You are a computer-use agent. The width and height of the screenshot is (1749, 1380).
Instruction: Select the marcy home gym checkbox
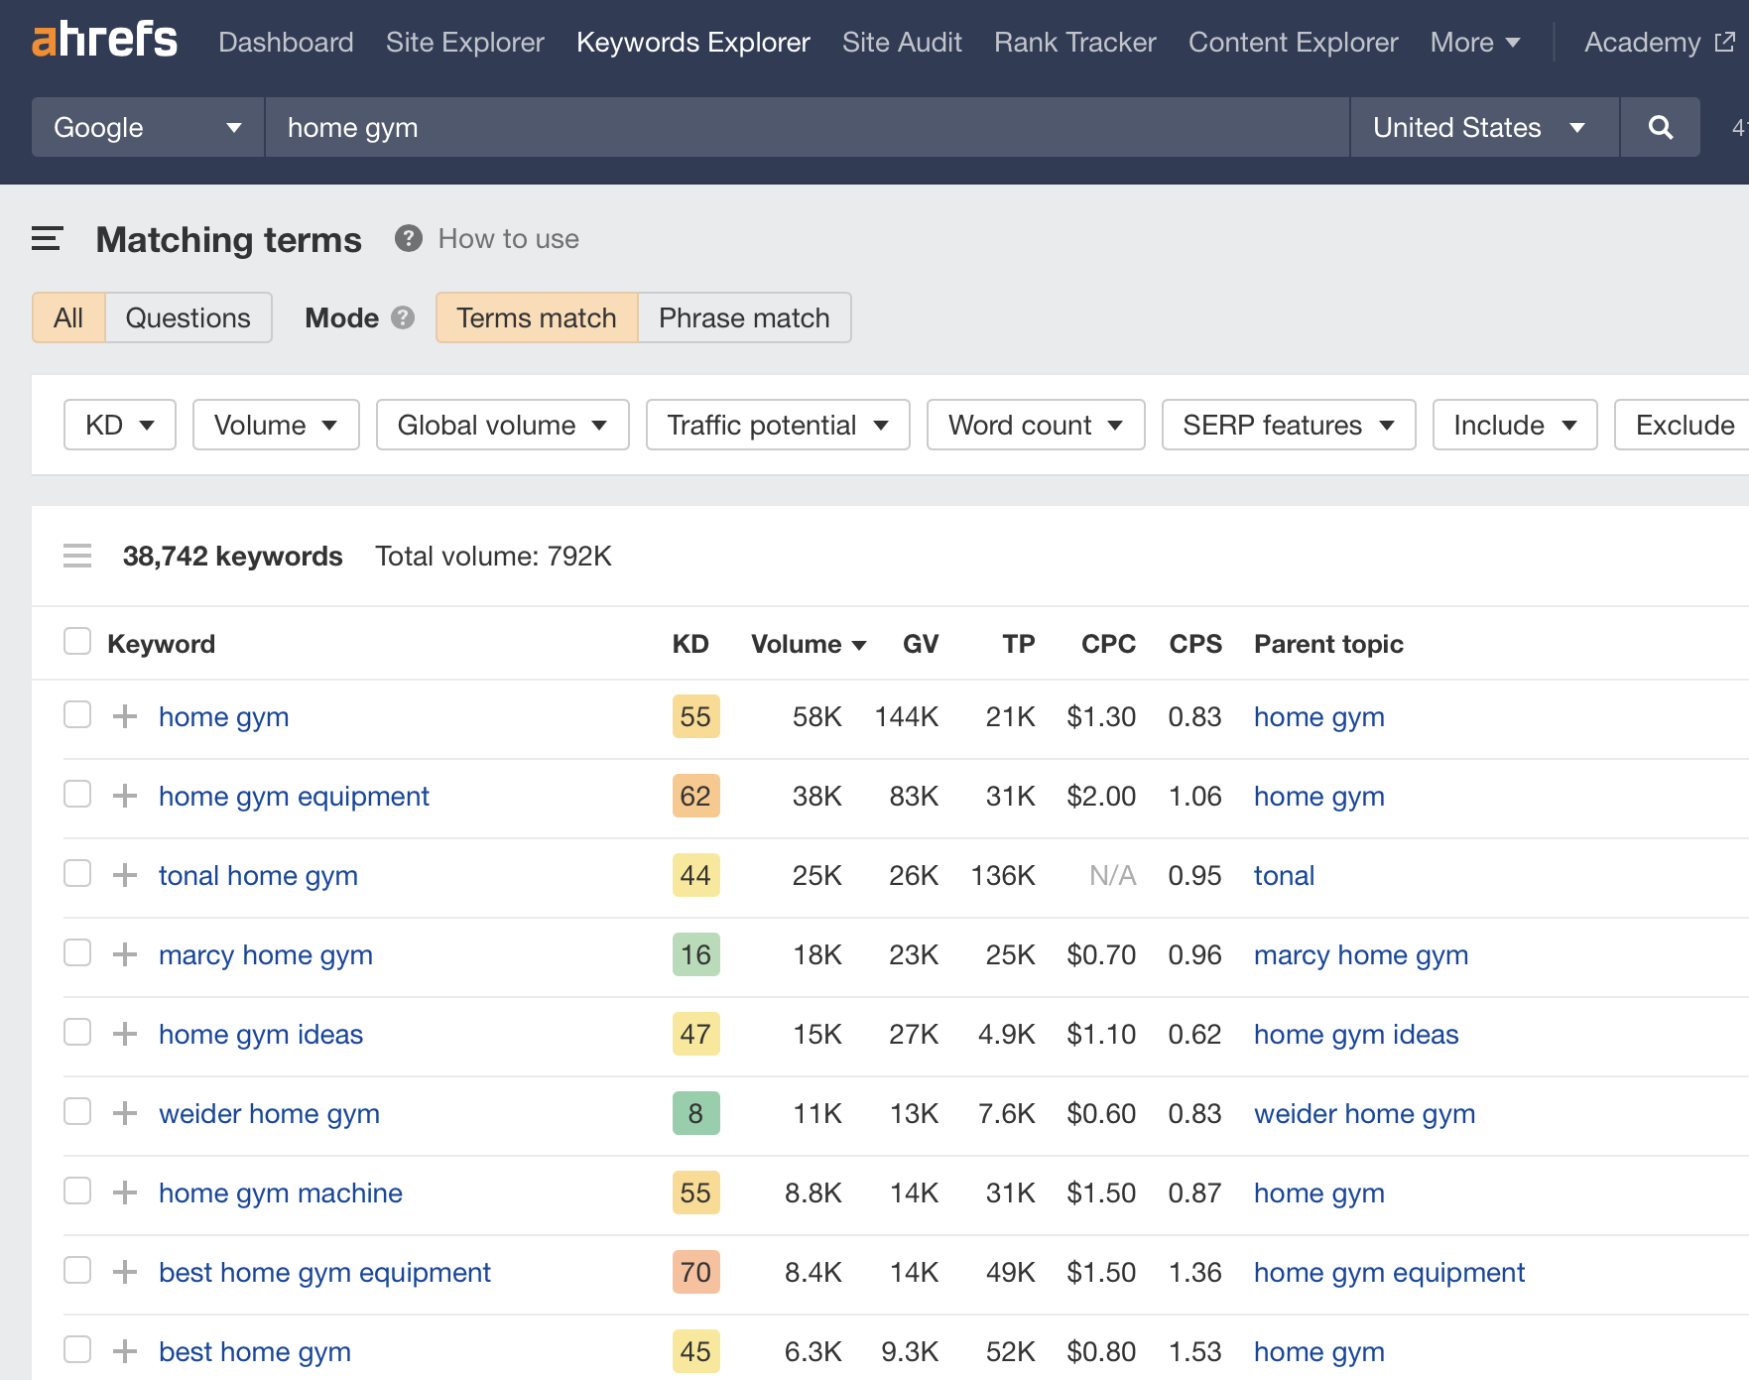point(76,952)
